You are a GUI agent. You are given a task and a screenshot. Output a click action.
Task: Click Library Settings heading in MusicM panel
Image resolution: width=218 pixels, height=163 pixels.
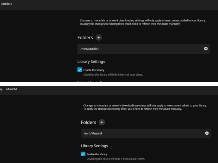click(x=94, y=146)
